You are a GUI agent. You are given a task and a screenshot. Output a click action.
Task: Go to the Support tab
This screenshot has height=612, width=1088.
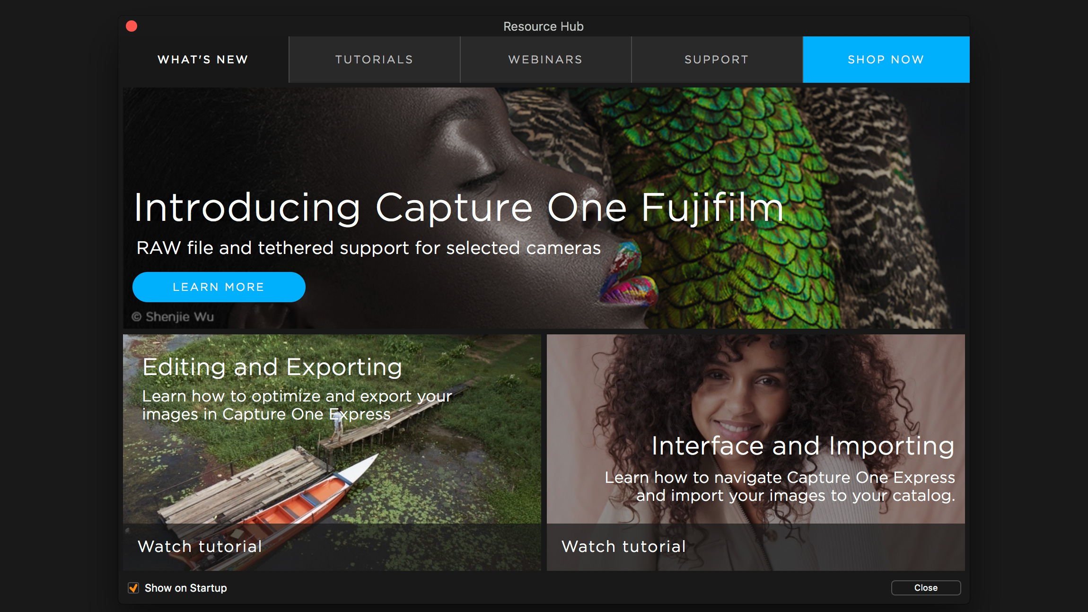coord(717,60)
